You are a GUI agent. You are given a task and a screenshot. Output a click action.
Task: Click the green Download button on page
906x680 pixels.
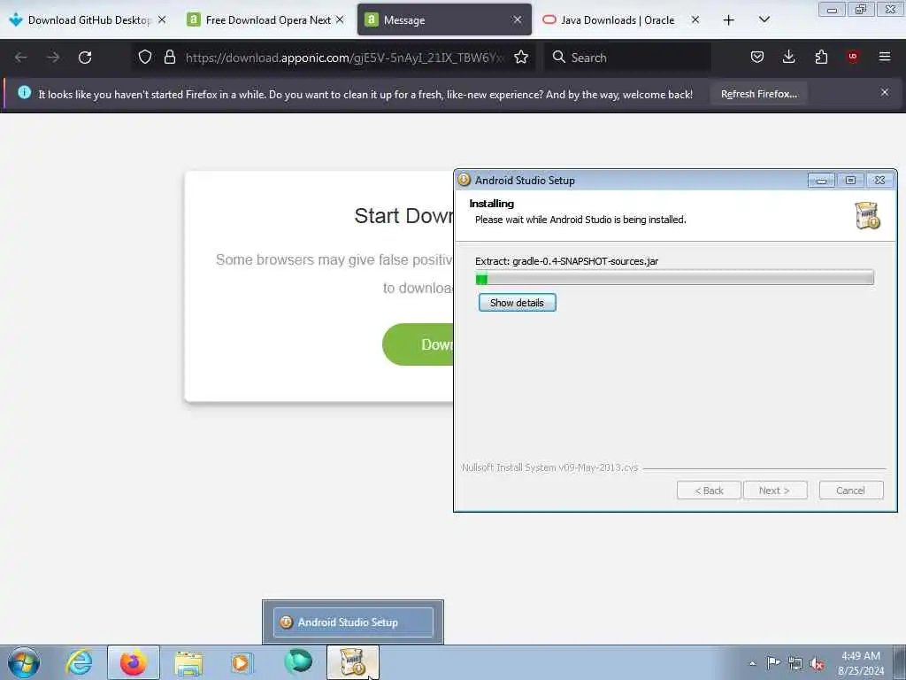418,344
